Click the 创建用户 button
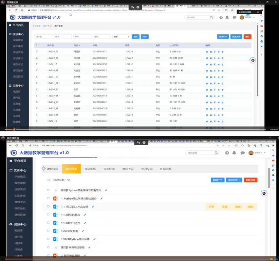 pyautogui.click(x=223, y=37)
